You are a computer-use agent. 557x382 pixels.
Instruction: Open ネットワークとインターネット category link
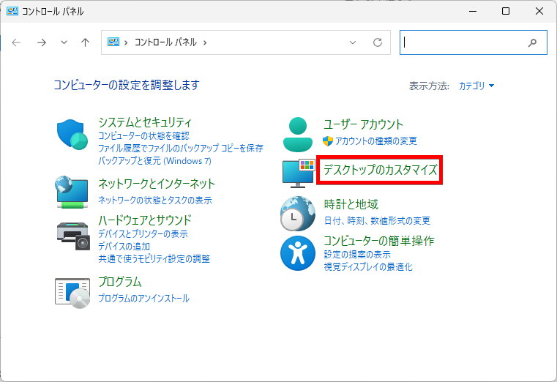(x=157, y=184)
